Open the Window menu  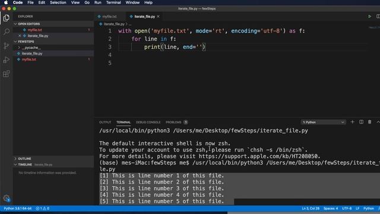pyautogui.click(x=132, y=2)
